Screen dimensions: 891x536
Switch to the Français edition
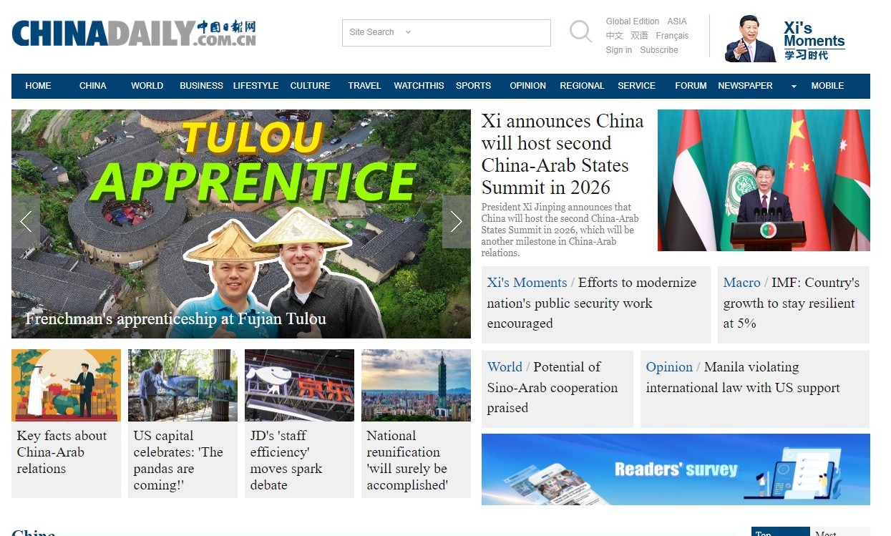[672, 36]
